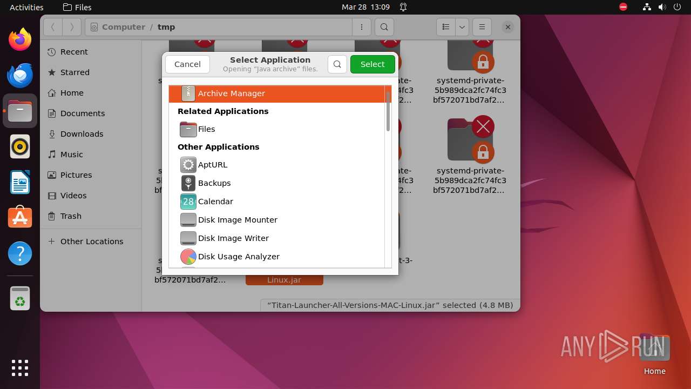Click the Calendar app icon
Screen dimensions: 691x389
click(x=188, y=202)
